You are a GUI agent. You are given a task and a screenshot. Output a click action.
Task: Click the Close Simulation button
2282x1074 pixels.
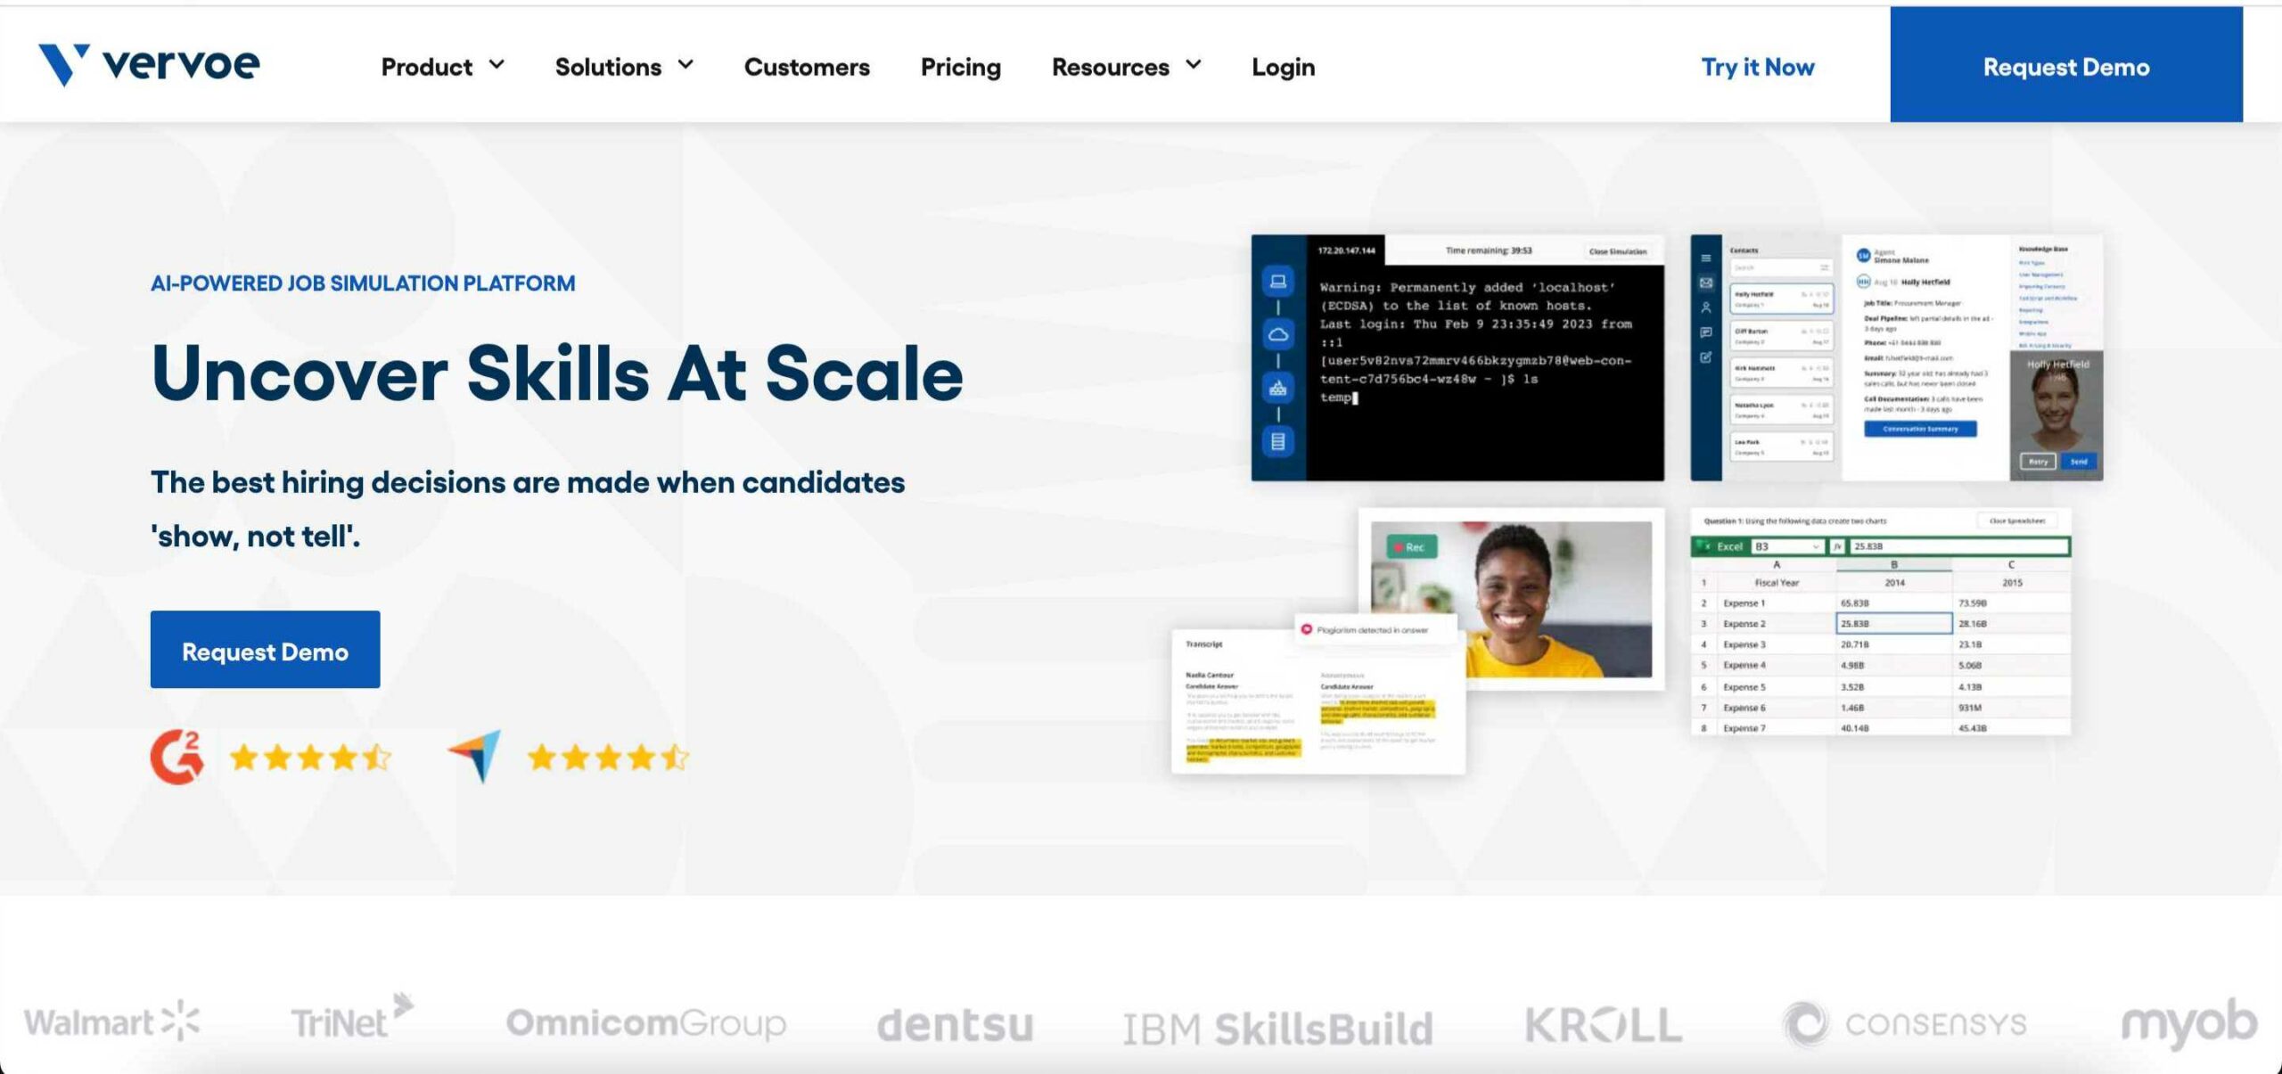pyautogui.click(x=1618, y=251)
